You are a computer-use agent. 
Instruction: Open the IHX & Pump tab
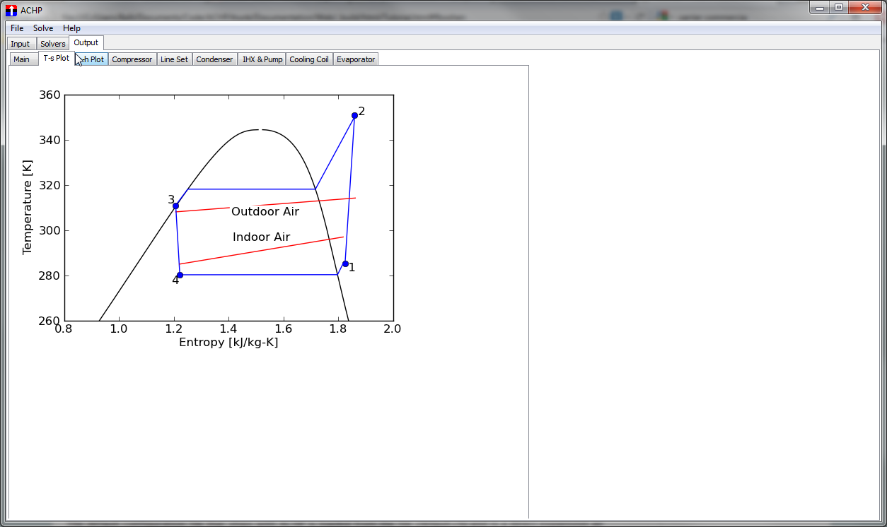pos(262,59)
